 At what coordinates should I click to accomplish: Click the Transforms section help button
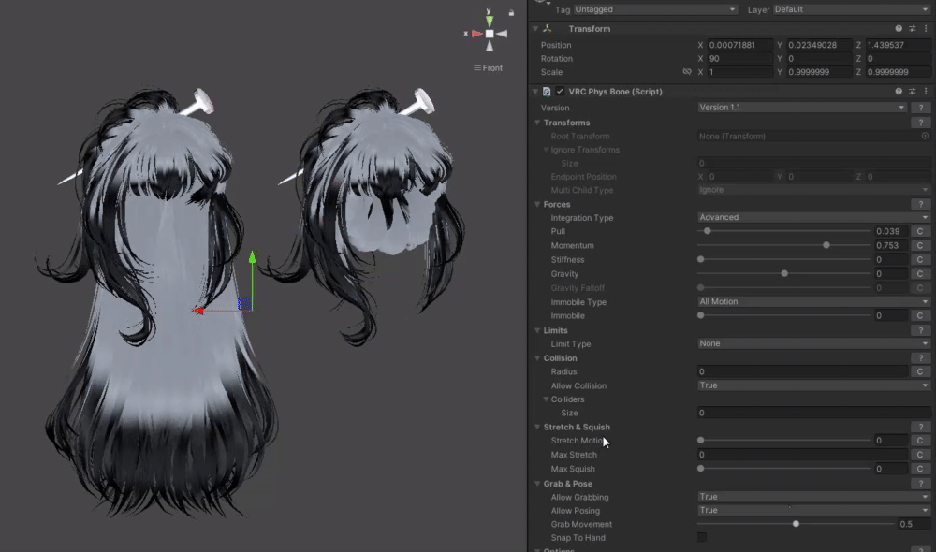point(920,123)
